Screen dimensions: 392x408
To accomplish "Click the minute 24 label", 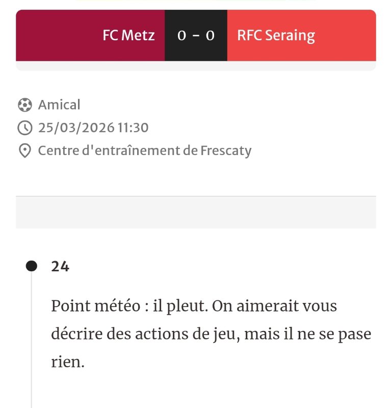I will pyautogui.click(x=60, y=266).
